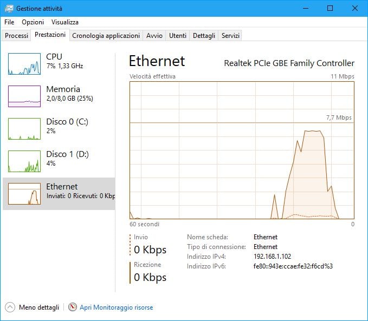Image resolution: width=368 pixels, height=321 pixels.
Task: Click the Resource Monitor icon
Action: click(x=73, y=307)
